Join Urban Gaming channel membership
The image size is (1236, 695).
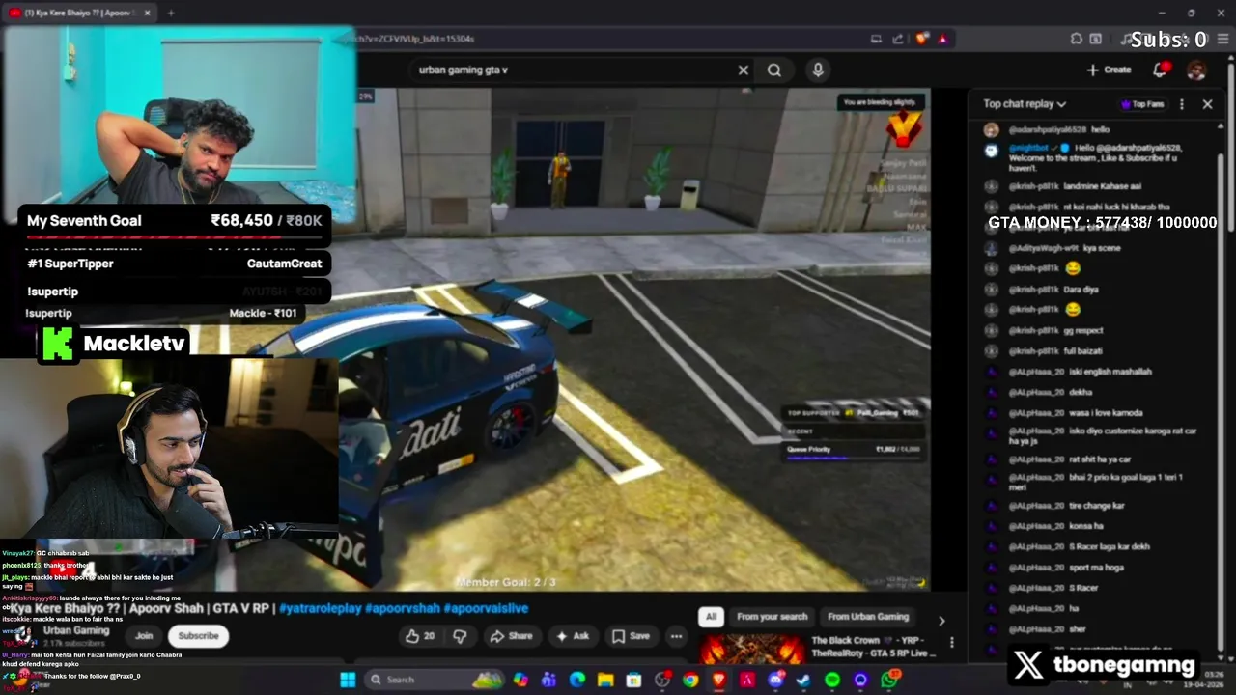pyautogui.click(x=144, y=636)
